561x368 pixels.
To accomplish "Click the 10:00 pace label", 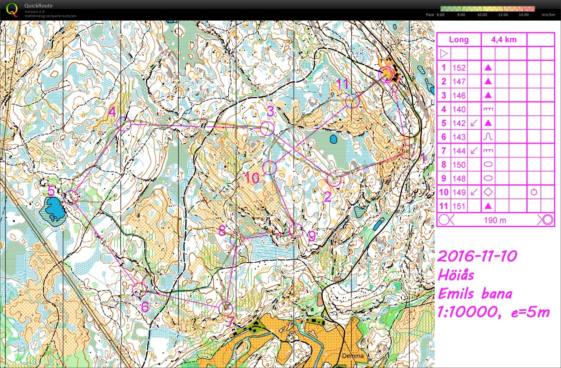I will coord(482,15).
